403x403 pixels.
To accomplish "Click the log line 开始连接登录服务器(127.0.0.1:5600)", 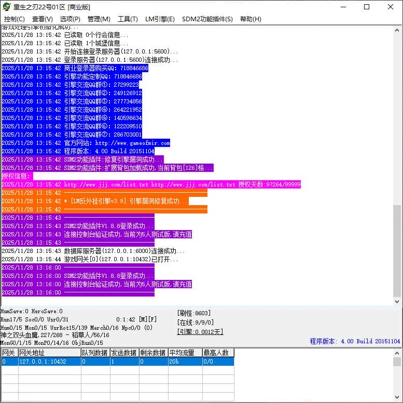I will click(x=90, y=51).
